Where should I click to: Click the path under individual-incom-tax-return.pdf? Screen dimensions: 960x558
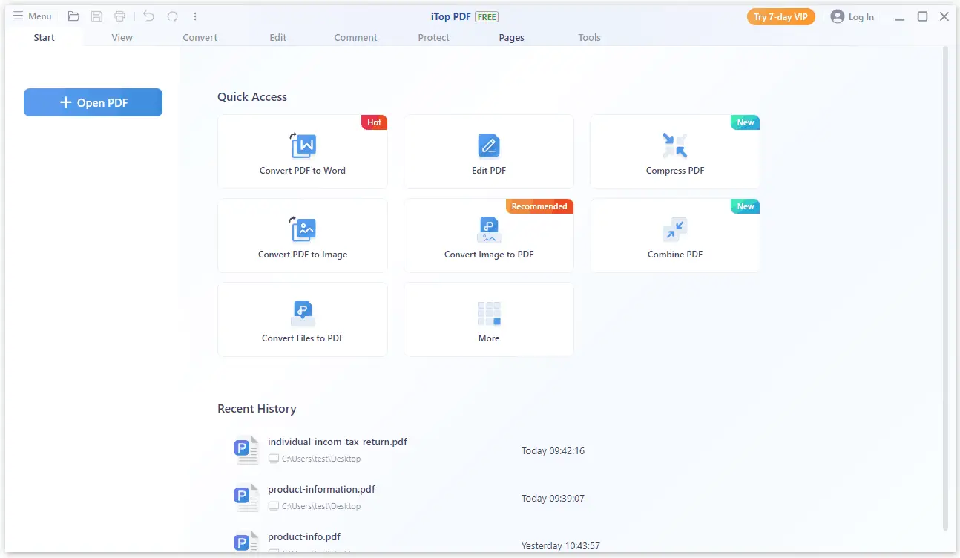[x=321, y=459]
